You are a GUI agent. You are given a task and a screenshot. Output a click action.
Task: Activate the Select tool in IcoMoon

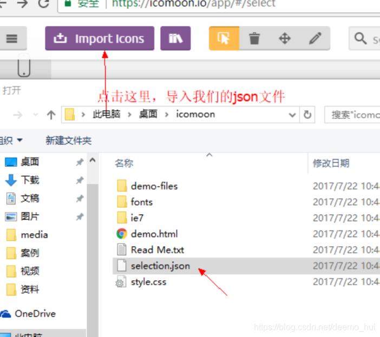[x=224, y=38]
